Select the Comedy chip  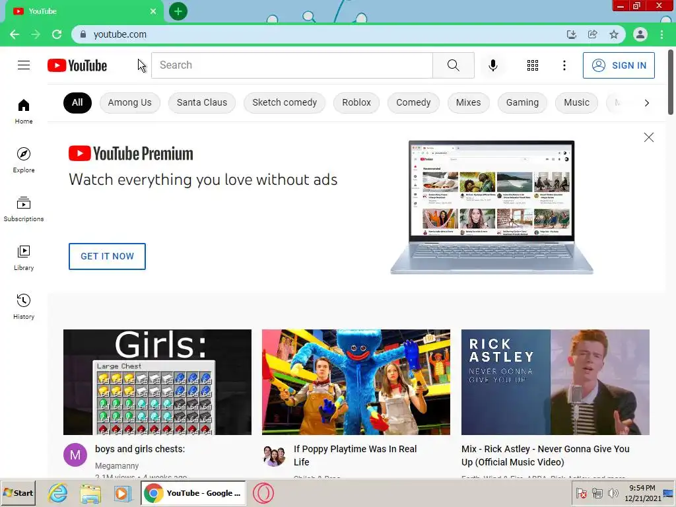point(413,102)
